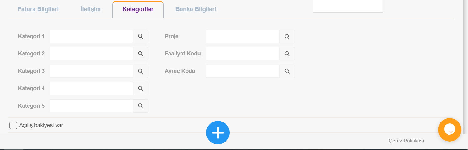Open the Çerez Politikası link

pyautogui.click(x=406, y=141)
